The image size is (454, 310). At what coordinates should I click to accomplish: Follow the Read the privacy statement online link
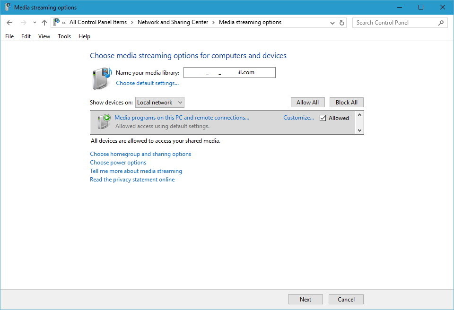(x=132, y=179)
